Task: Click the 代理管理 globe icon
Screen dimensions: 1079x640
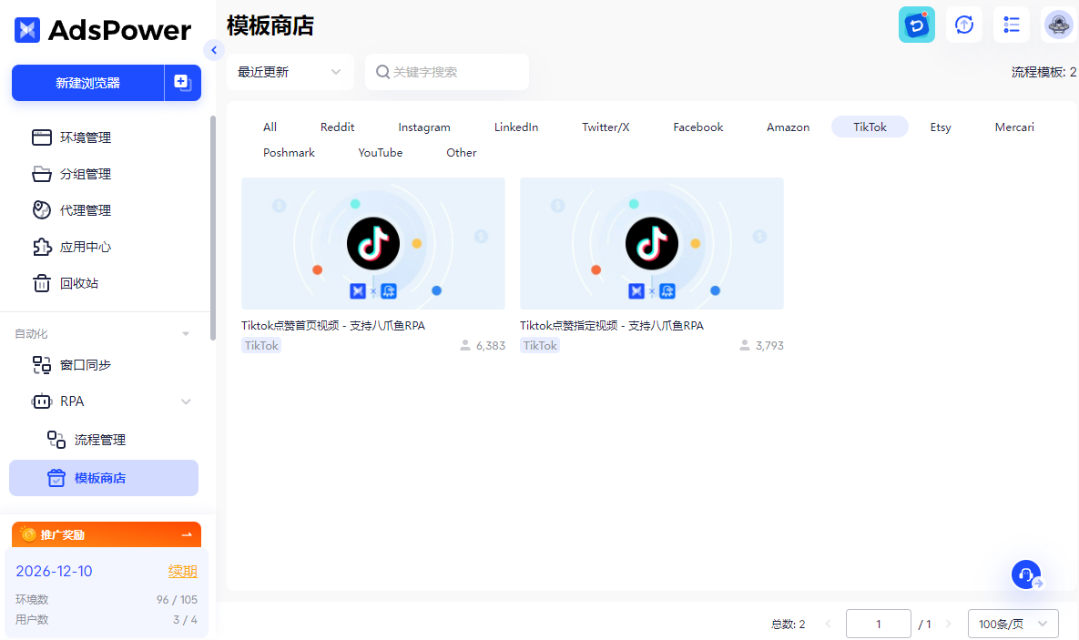Action: click(41, 210)
